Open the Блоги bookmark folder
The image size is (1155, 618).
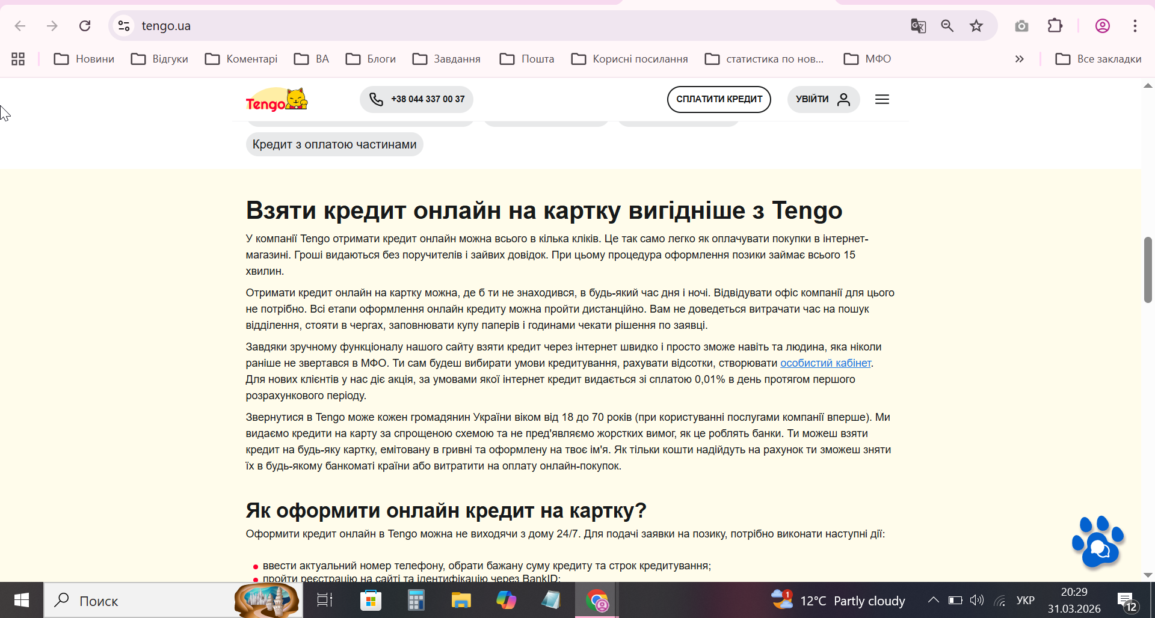371,59
